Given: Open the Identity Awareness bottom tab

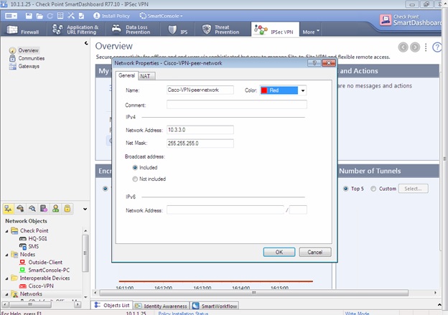Looking at the screenshot, I should 162,306.
